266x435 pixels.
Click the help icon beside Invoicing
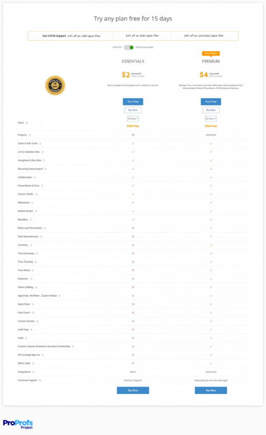(x=31, y=245)
